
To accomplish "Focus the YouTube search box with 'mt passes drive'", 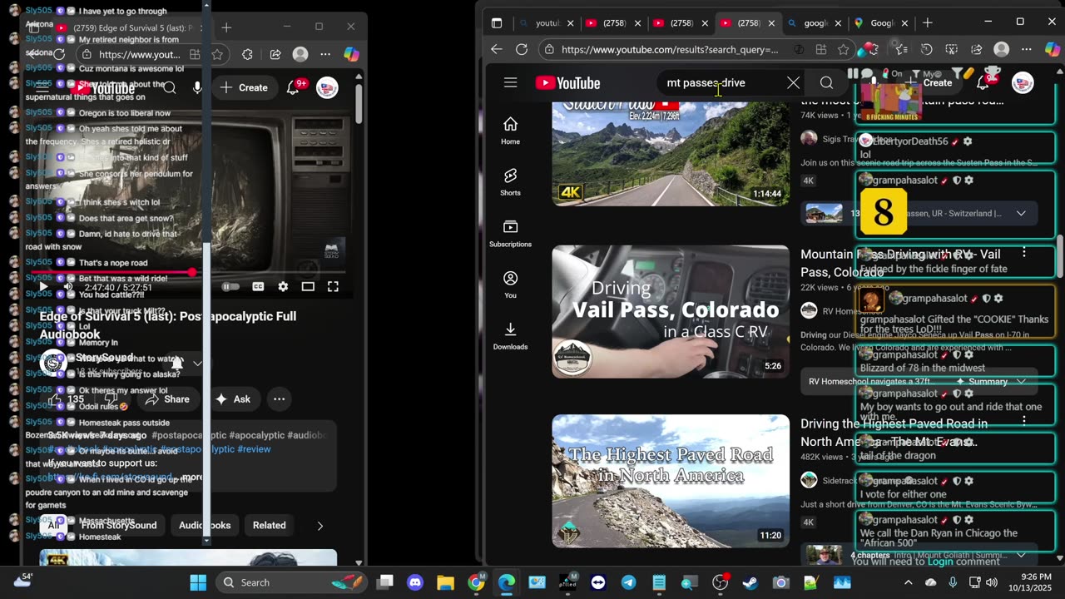I will (x=720, y=83).
